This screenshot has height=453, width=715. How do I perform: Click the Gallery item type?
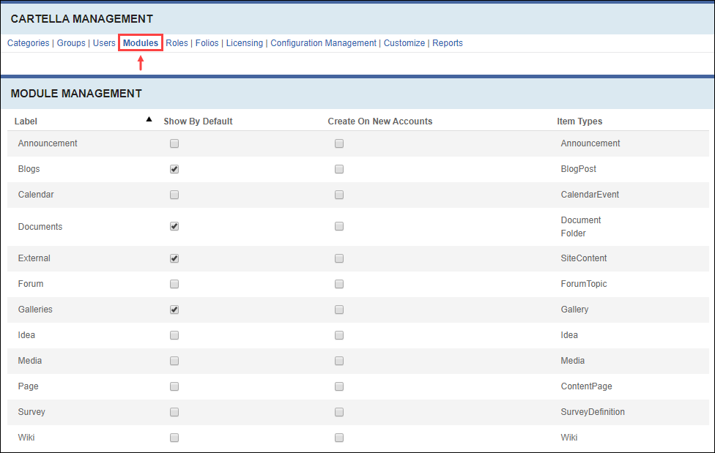[x=574, y=309]
